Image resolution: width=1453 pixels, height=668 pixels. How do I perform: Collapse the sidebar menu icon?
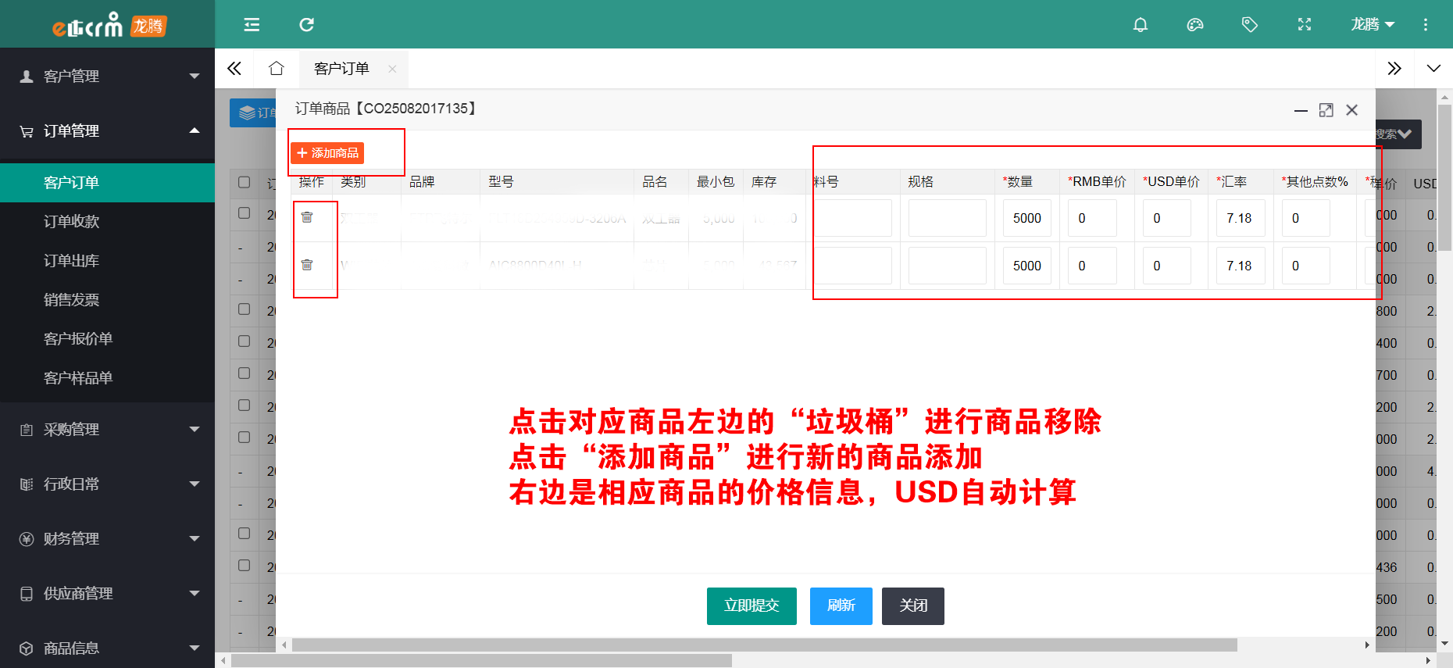point(252,25)
